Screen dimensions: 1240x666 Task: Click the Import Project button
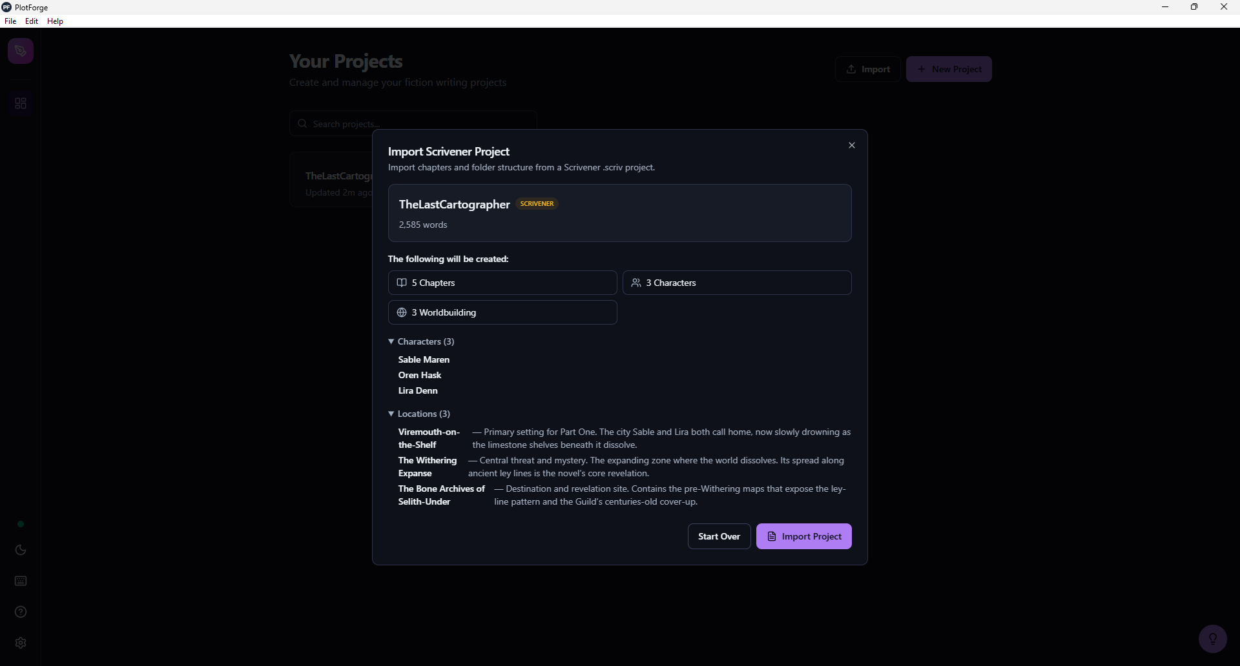804,536
